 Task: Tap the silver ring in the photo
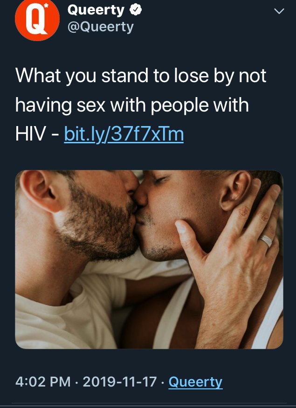tap(265, 241)
